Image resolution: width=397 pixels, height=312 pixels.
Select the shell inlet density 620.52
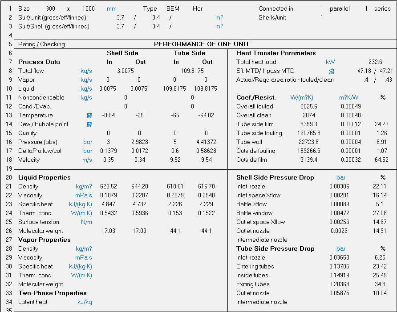[108, 186]
